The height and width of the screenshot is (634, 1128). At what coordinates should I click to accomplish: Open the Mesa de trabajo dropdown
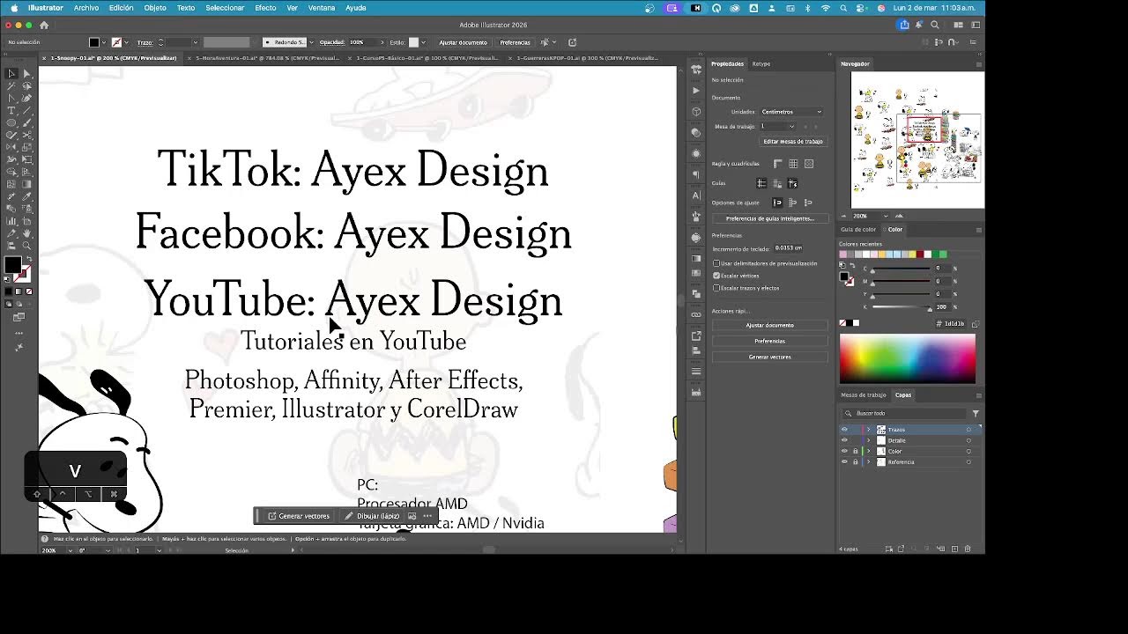pos(778,127)
